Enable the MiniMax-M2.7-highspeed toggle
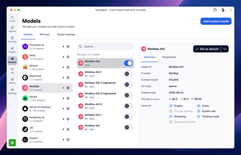The height and width of the screenshot is (155, 241). (128, 85)
